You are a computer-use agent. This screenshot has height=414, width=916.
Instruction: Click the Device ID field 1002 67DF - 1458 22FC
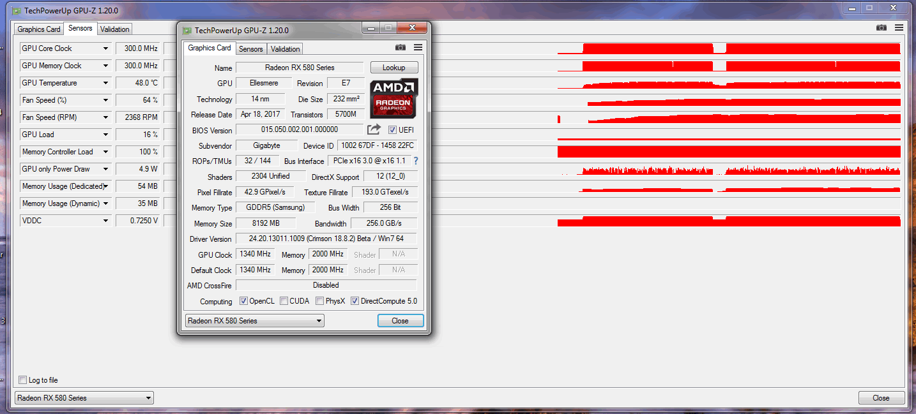[x=377, y=145]
